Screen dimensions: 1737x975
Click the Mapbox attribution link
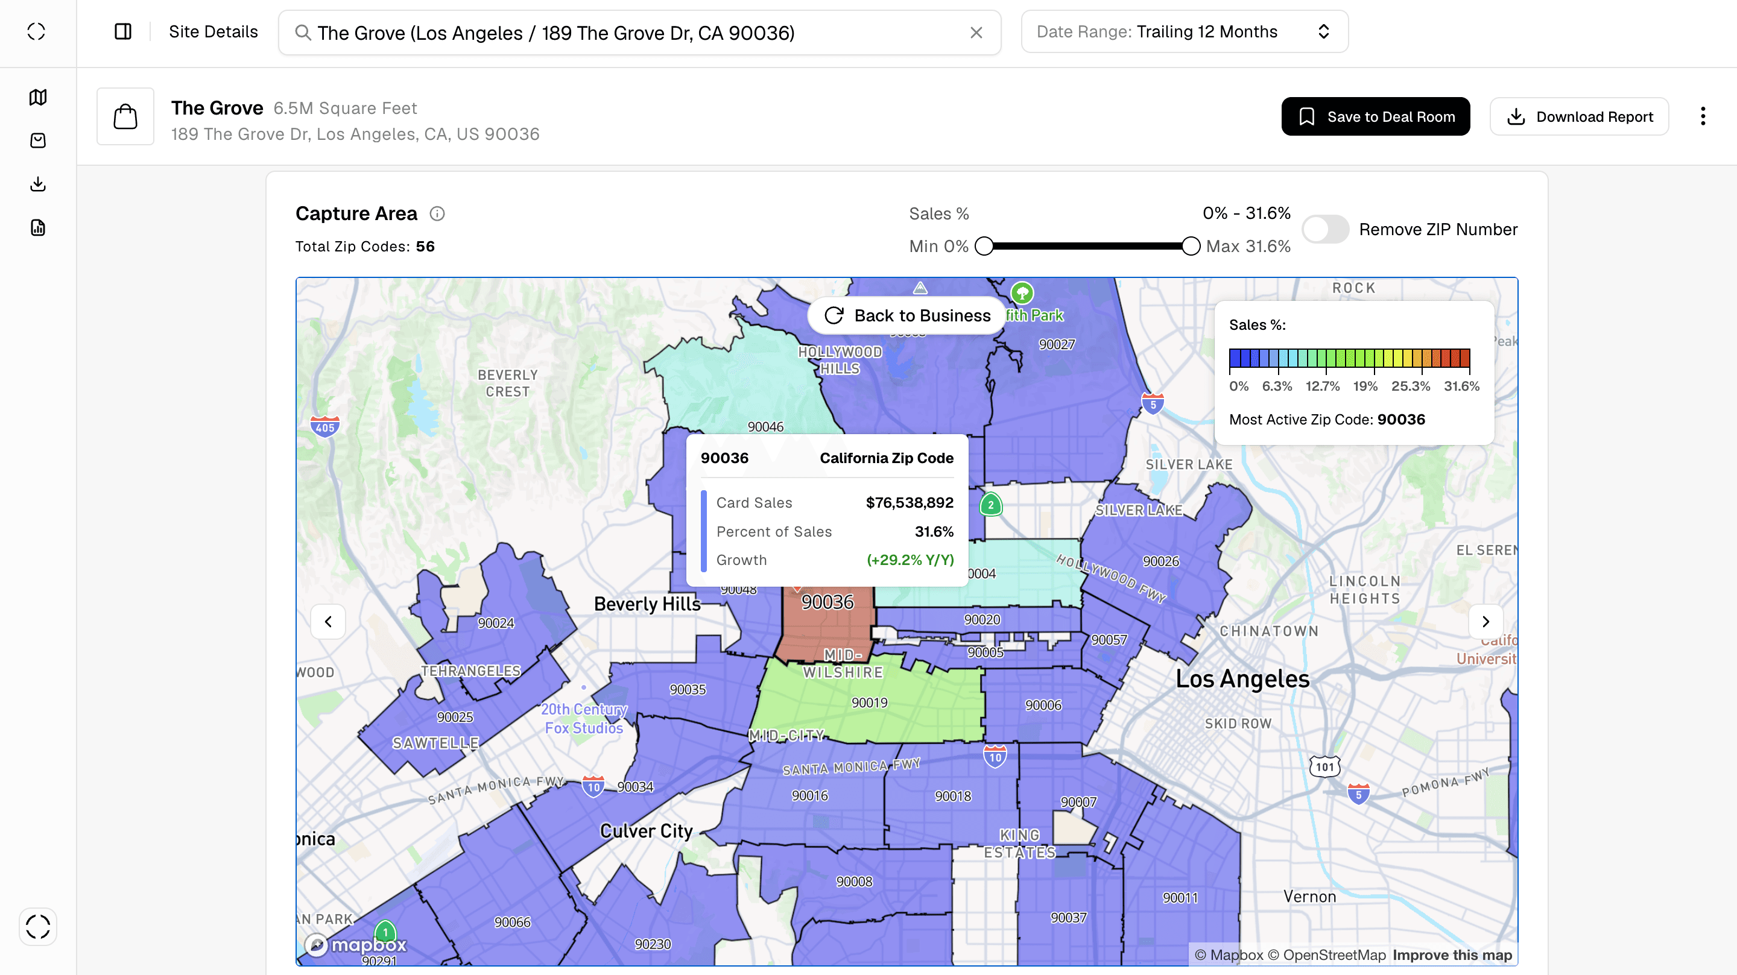tap(1229, 954)
